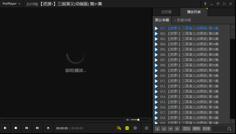Open the settings gear icon
This screenshot has width=236, height=134.
pyautogui.click(x=135, y=128)
